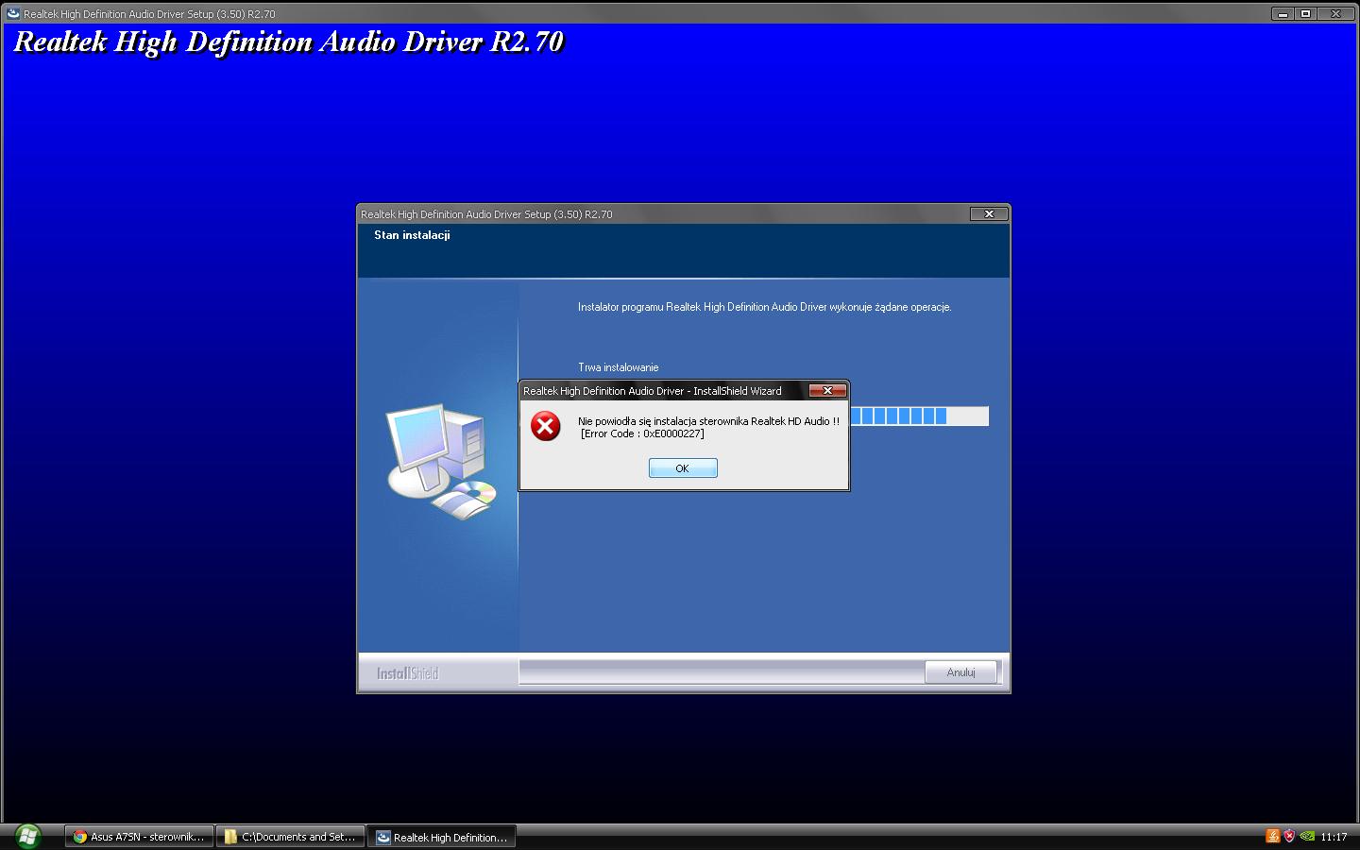1360x850 pixels.
Task: Open Windows Security alert shield tray icon
Action: [x=1289, y=836]
